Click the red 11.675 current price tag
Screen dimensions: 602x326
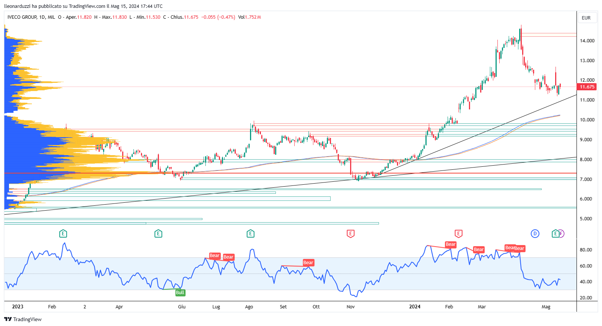(x=587, y=87)
